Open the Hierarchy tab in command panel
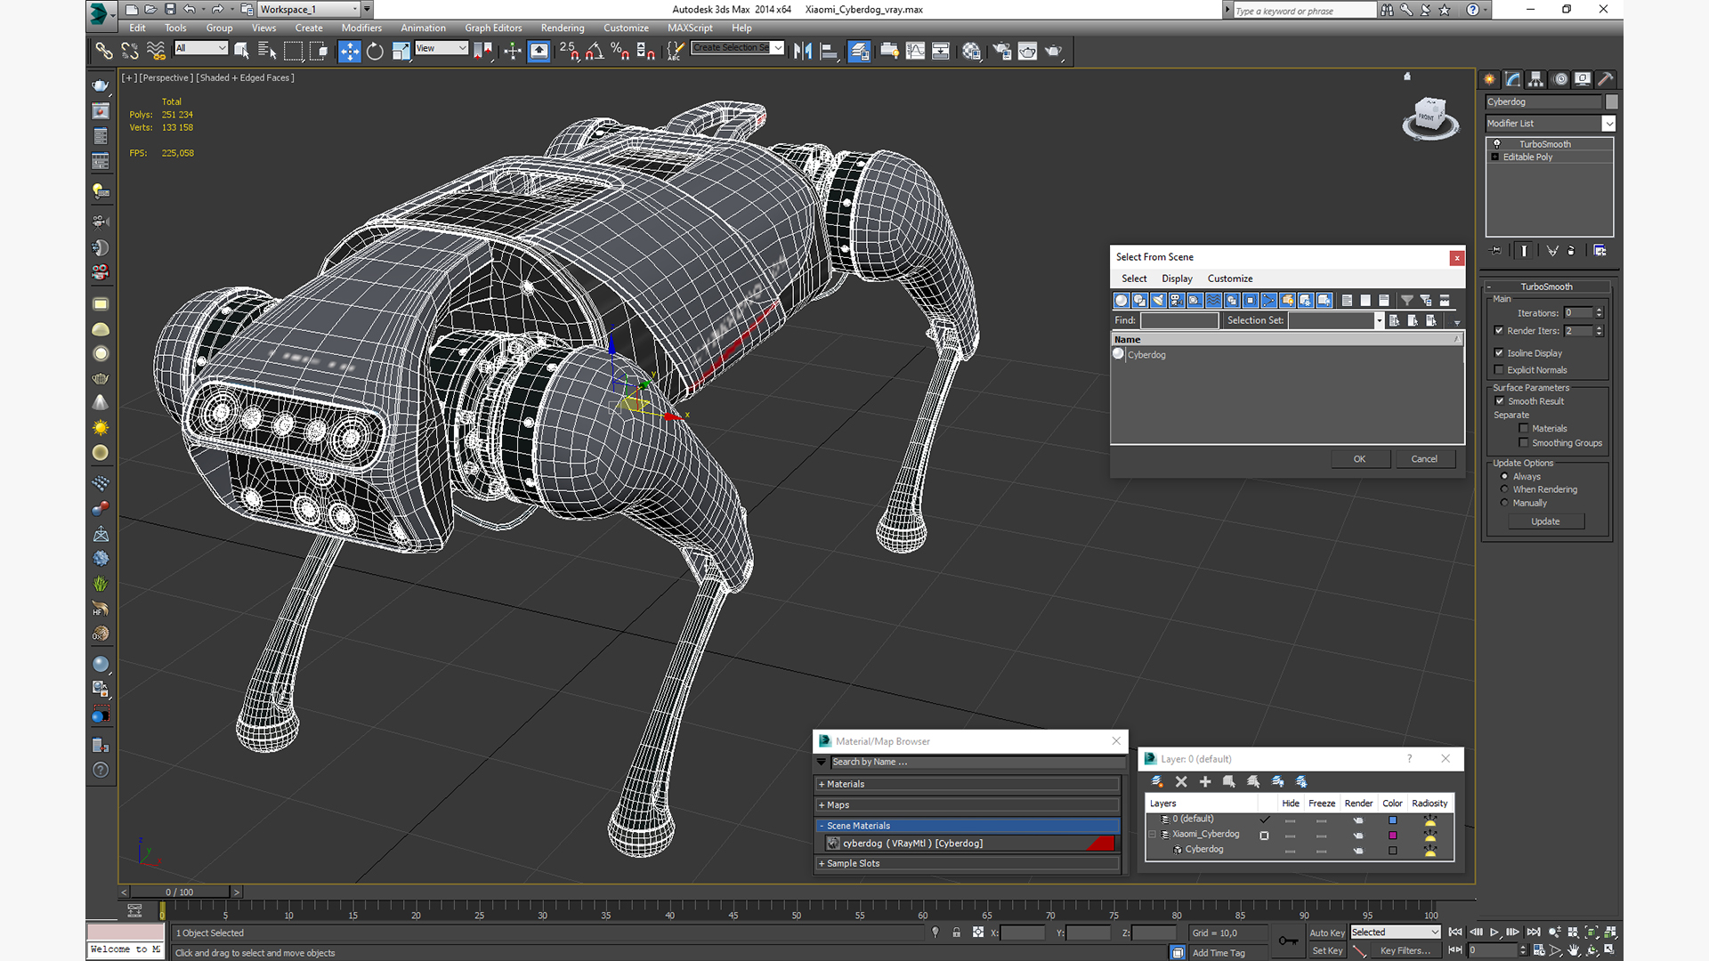 (x=1536, y=79)
